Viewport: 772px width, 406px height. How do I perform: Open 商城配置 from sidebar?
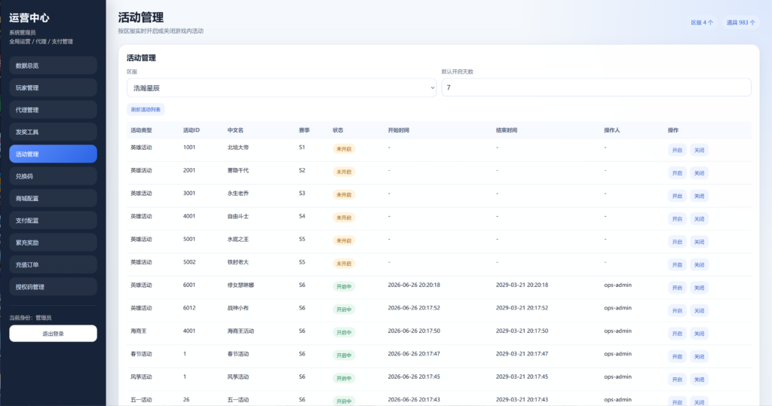tap(54, 198)
